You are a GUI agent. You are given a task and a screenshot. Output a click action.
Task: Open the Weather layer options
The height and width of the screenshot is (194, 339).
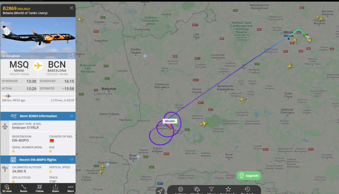[197, 190]
